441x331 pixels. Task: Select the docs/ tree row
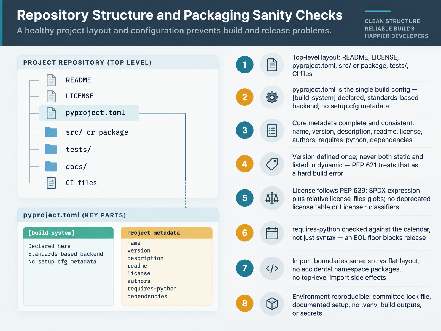pyautogui.click(x=76, y=167)
